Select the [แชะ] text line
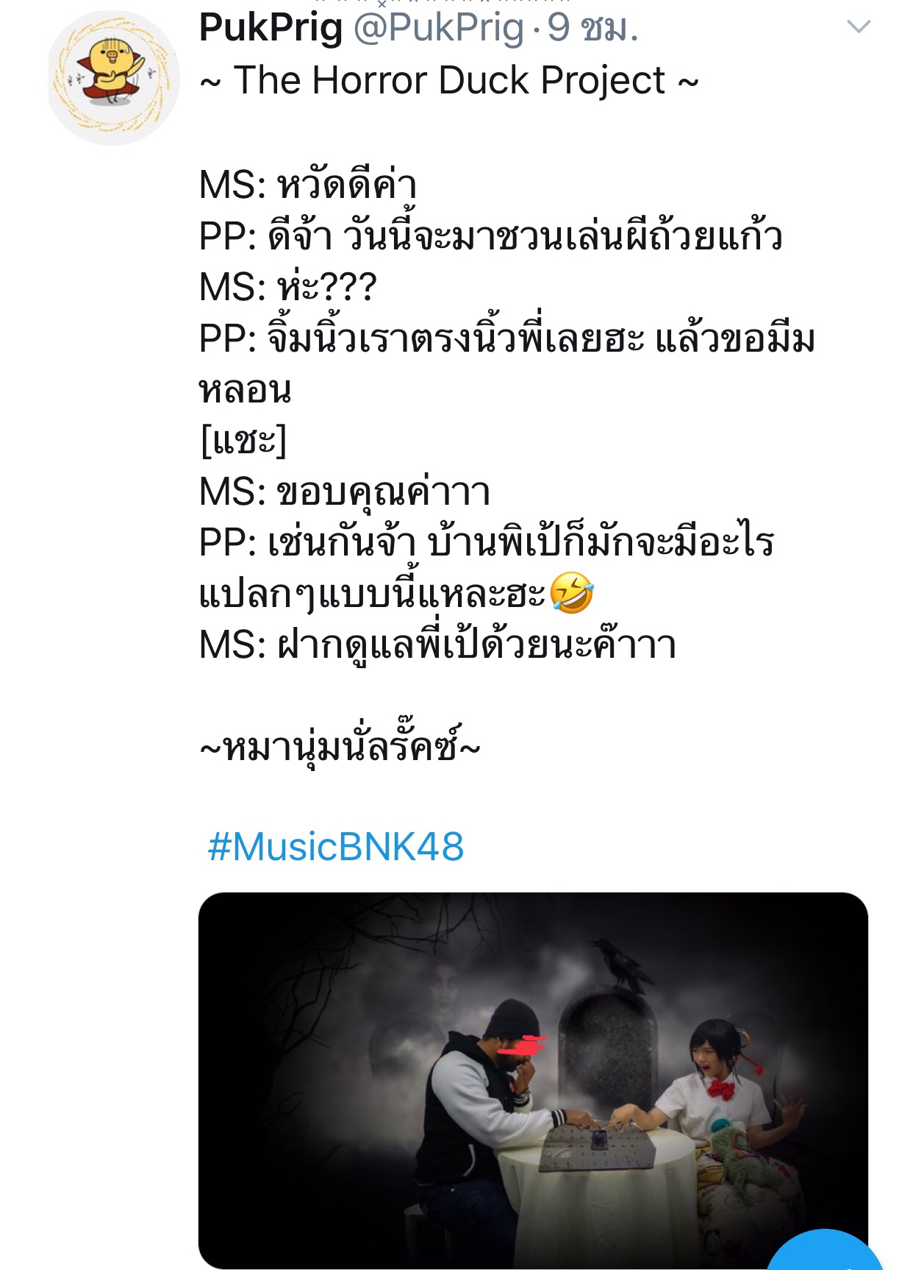The height and width of the screenshot is (1270, 913). tap(243, 440)
